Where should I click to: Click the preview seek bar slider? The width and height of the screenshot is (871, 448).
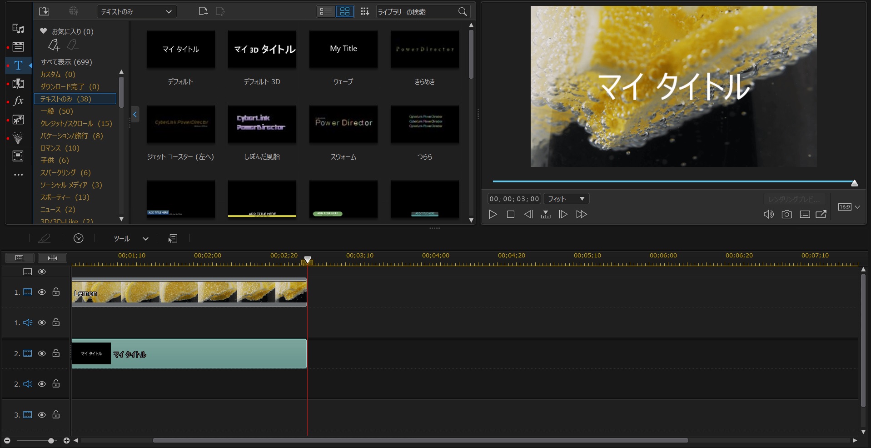(x=855, y=183)
